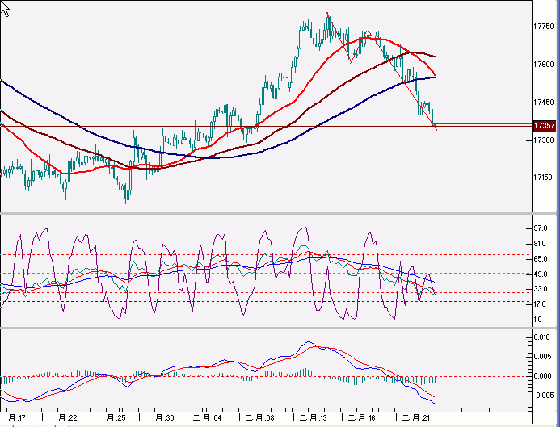Click the 十一月.25 date label

[106, 418]
